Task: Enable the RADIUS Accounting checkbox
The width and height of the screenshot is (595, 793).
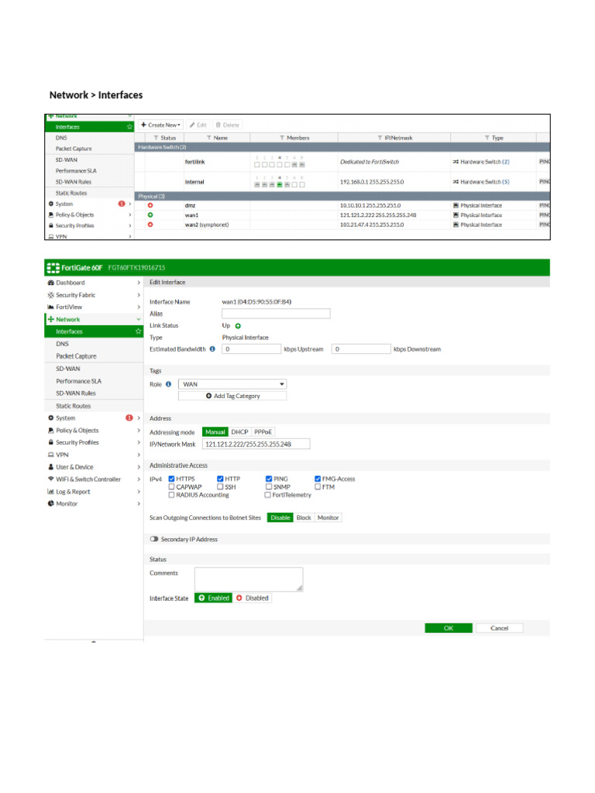Action: pyautogui.click(x=171, y=495)
